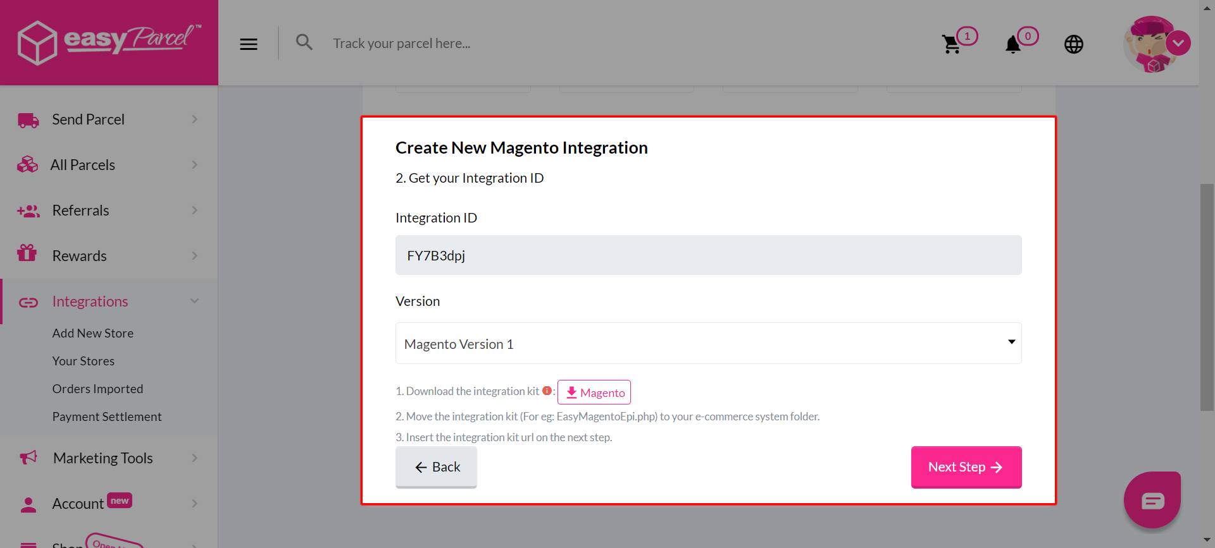Click the Send Parcel truck icon
Screen dimensions: 1215x548
tap(28, 119)
